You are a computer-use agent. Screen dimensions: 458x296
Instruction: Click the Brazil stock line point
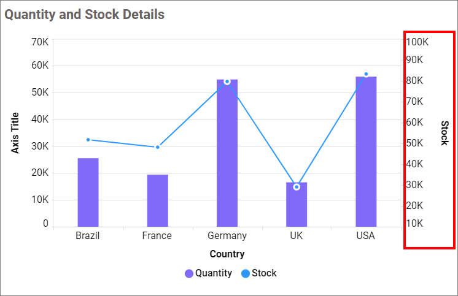pos(88,140)
